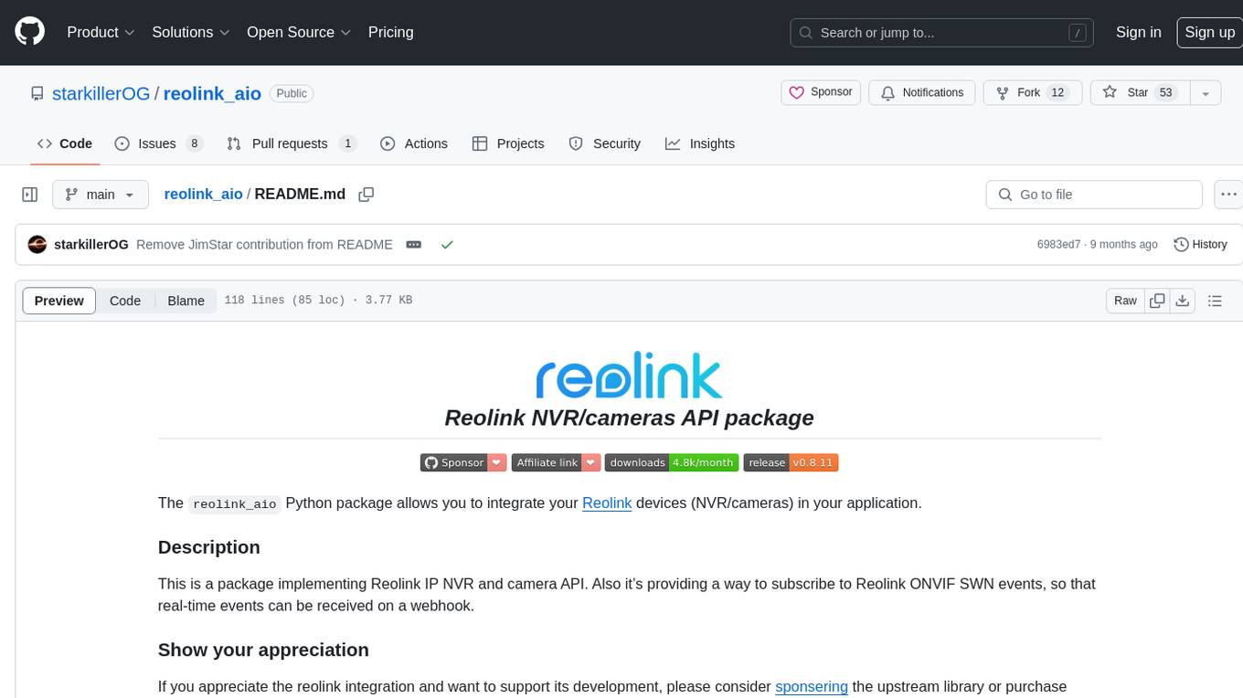Click the release v0.8.11 badge
Viewport: 1243px width, 698px height.
coord(791,462)
